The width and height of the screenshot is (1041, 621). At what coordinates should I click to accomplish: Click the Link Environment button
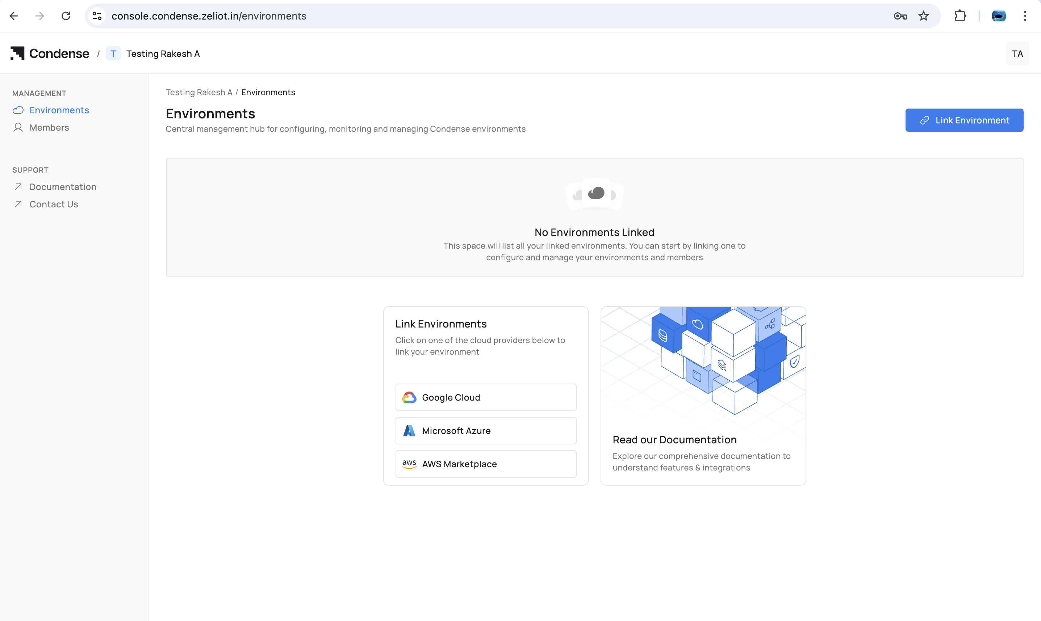(x=964, y=121)
